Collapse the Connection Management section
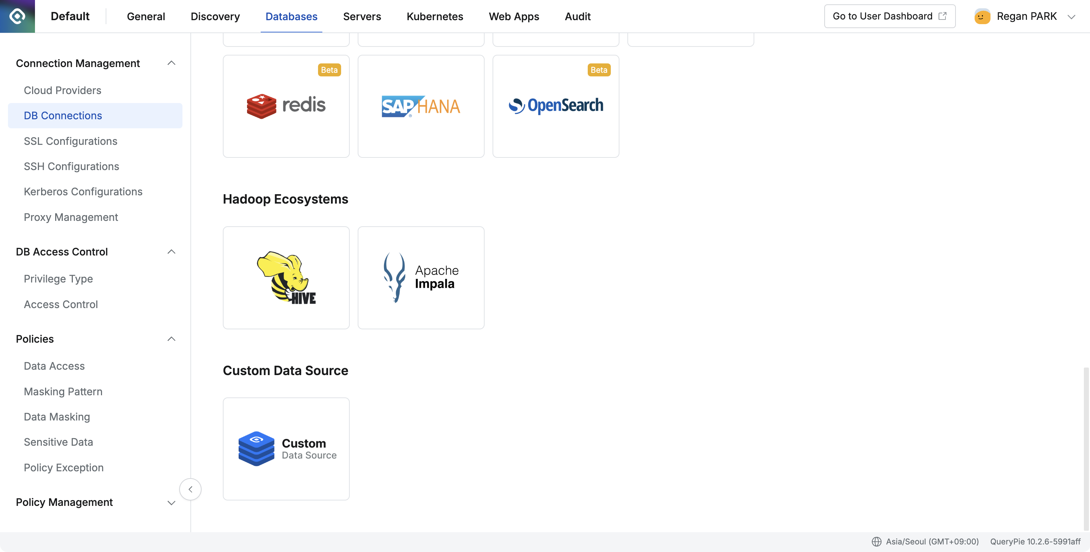This screenshot has height=552, width=1090. 171,63
